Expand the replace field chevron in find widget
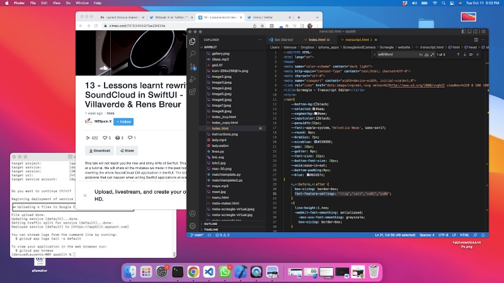This screenshot has height=283, width=504. point(374,55)
